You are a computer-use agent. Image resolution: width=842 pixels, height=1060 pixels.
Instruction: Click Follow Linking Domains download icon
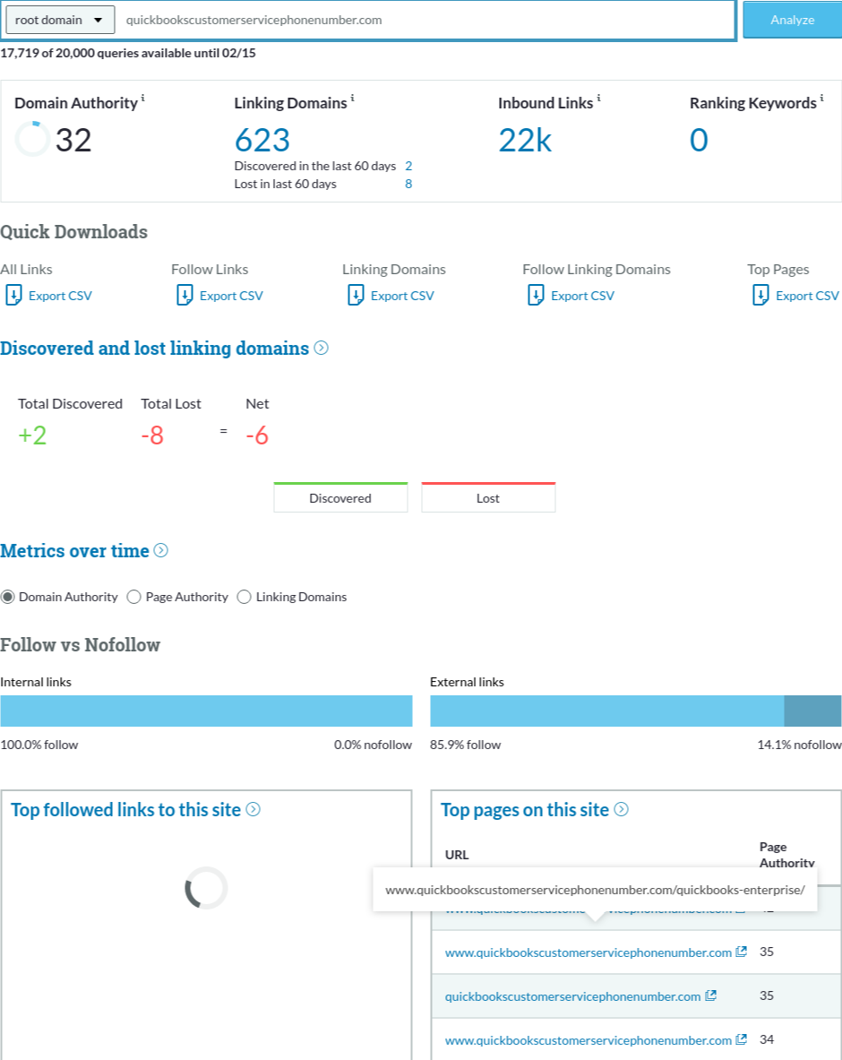click(536, 296)
